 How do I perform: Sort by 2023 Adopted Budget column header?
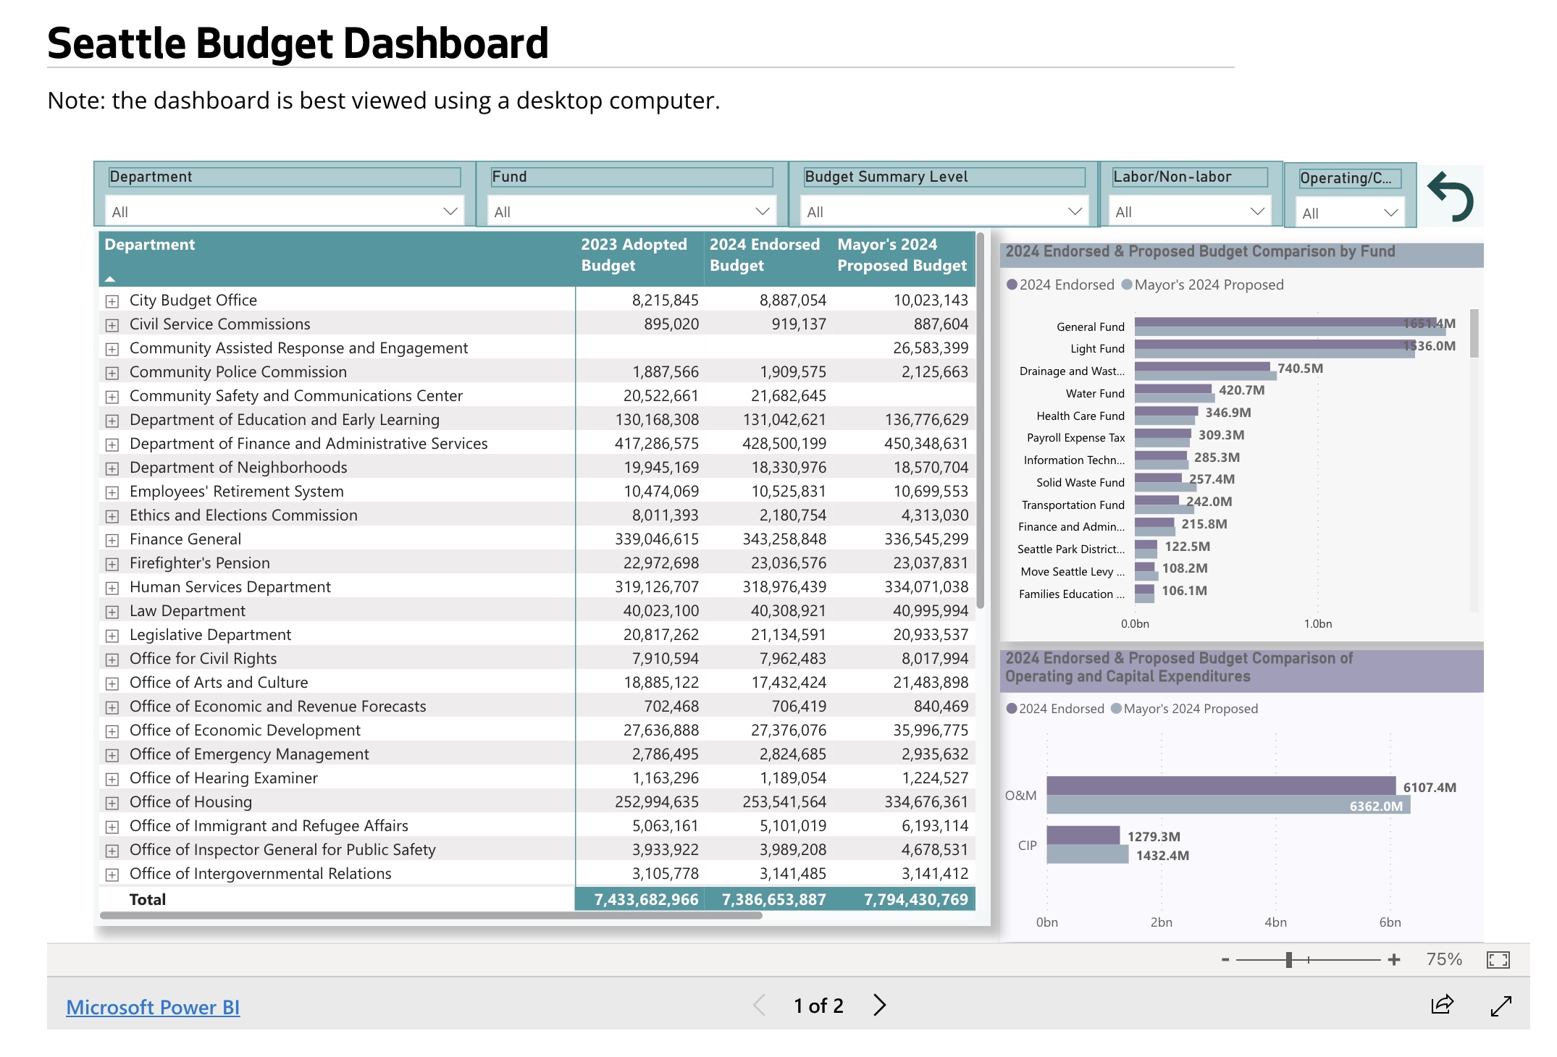[634, 254]
